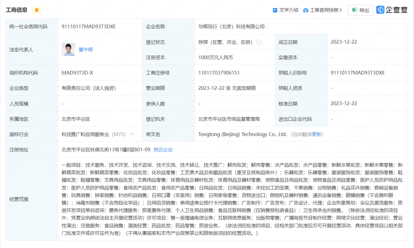The image size is (414, 248).
Task: Expand the 工商官网快照 arrow
Action: pyautogui.click(x=341, y=10)
